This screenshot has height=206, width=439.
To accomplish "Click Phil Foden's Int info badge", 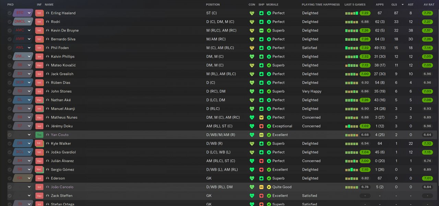I will coord(39,48).
